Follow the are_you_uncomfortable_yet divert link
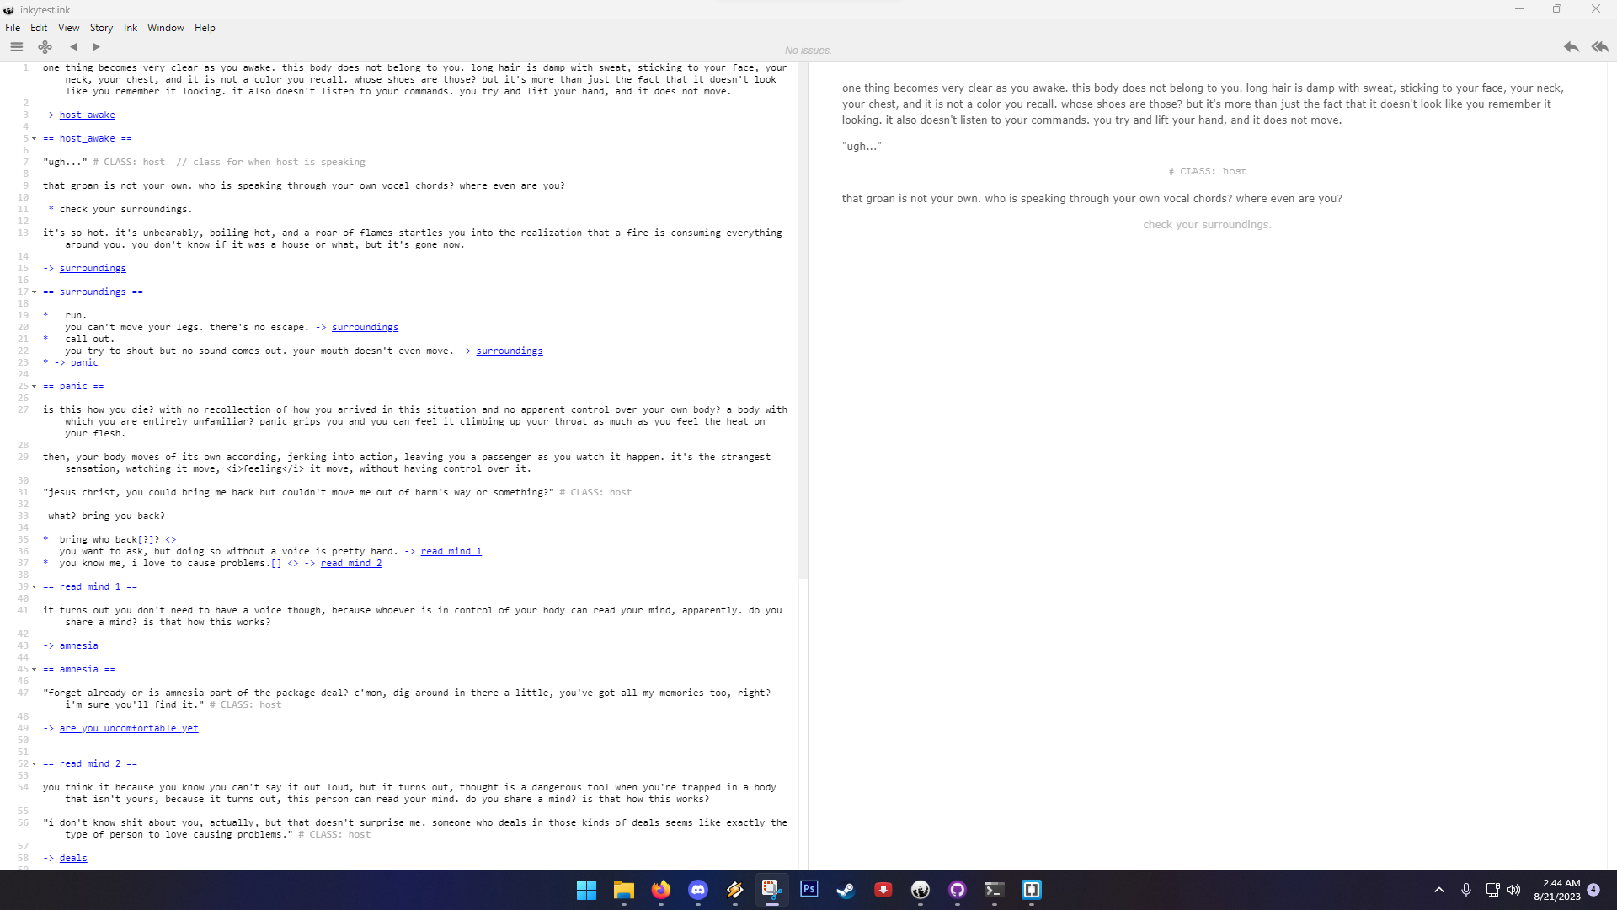This screenshot has width=1617, height=910. point(129,729)
